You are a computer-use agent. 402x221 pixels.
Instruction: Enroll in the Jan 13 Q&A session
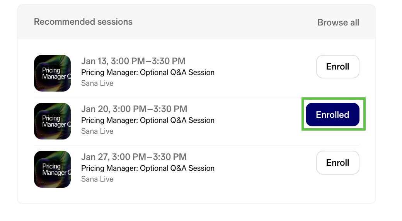point(337,66)
